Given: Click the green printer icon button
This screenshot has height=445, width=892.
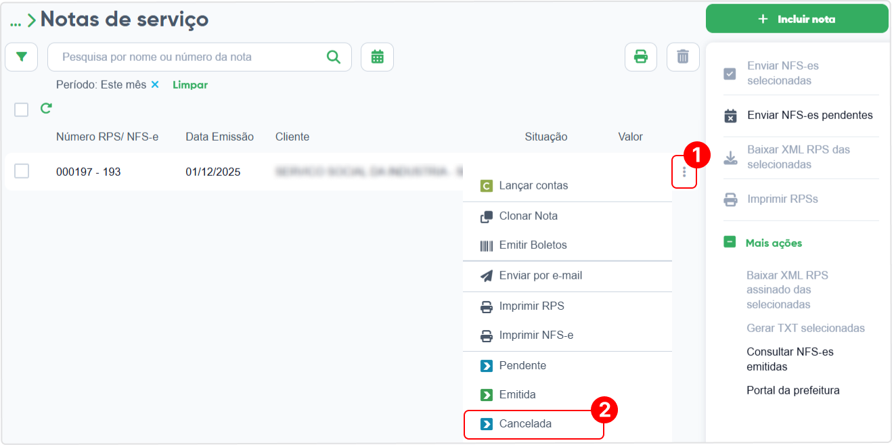Looking at the screenshot, I should (640, 57).
